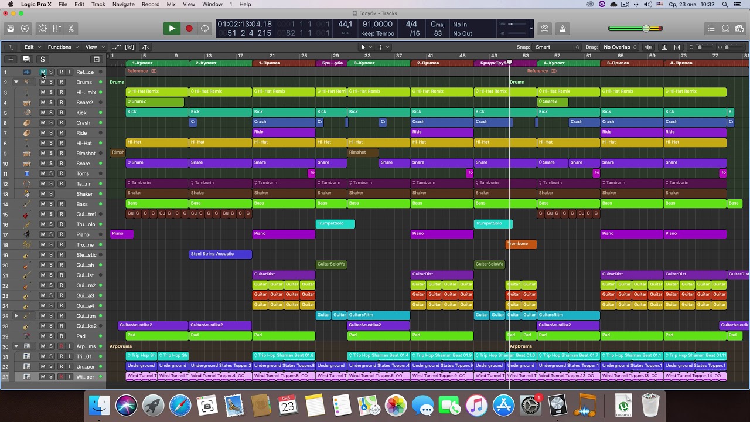Click the add new track plus button

click(x=11, y=59)
